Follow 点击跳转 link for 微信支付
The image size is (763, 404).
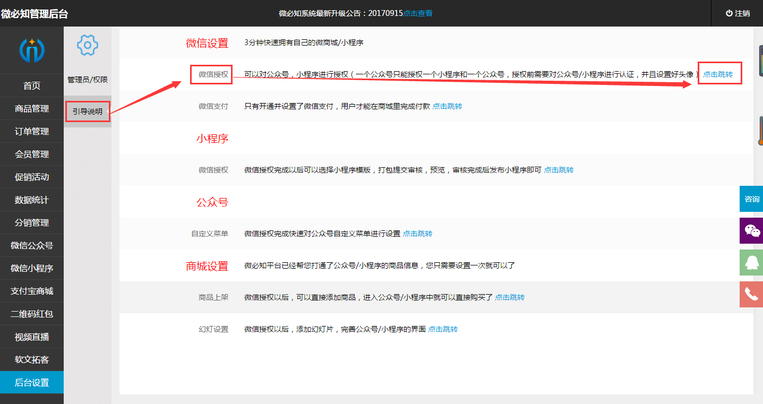[447, 106]
